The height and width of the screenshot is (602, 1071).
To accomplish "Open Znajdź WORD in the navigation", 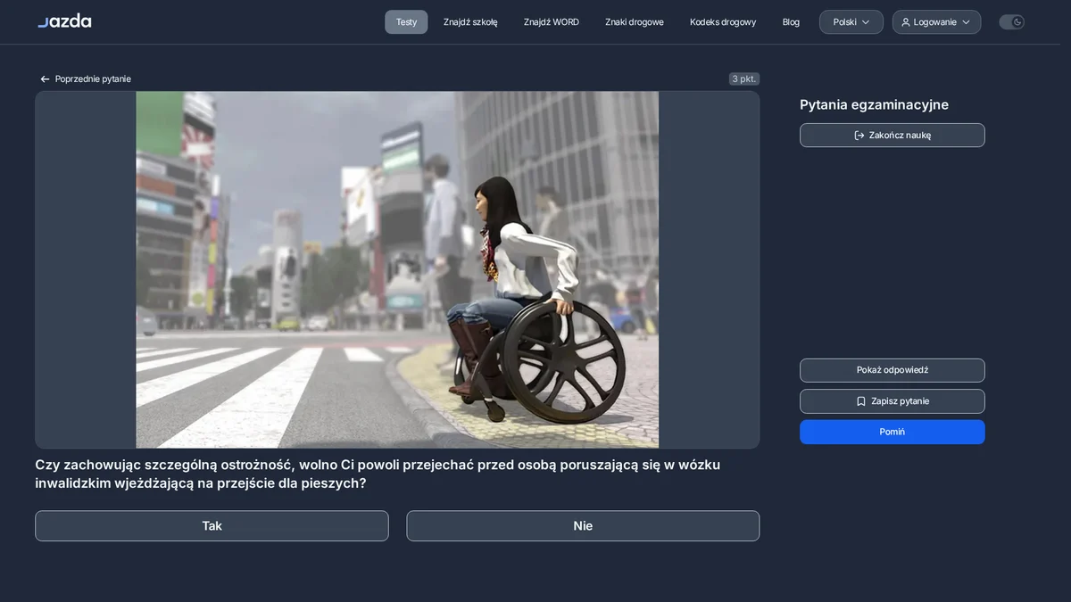I will [552, 22].
